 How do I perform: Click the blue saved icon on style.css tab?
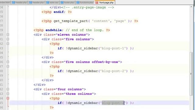tap(48, 3)
